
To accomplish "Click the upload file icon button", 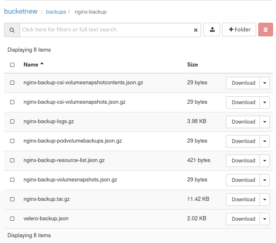I will [212, 30].
